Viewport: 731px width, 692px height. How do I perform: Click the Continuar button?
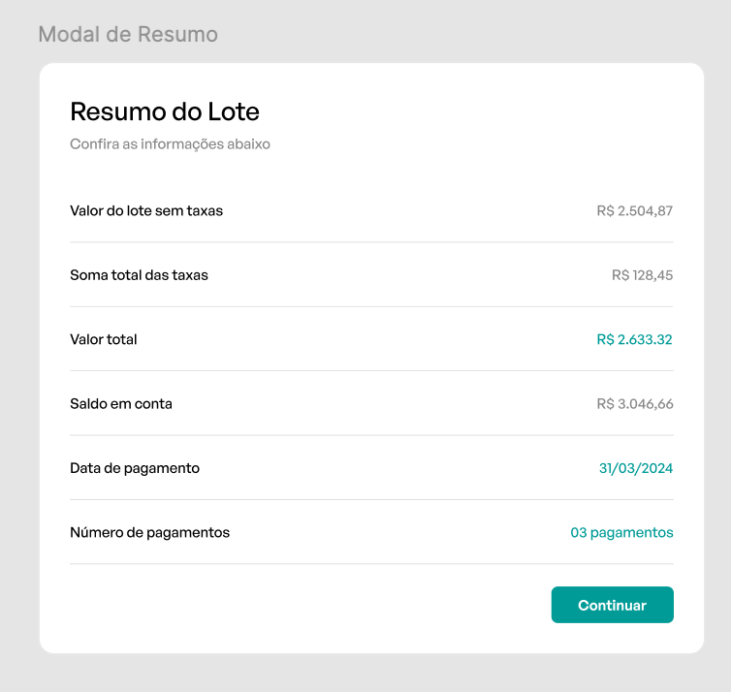[x=612, y=605]
